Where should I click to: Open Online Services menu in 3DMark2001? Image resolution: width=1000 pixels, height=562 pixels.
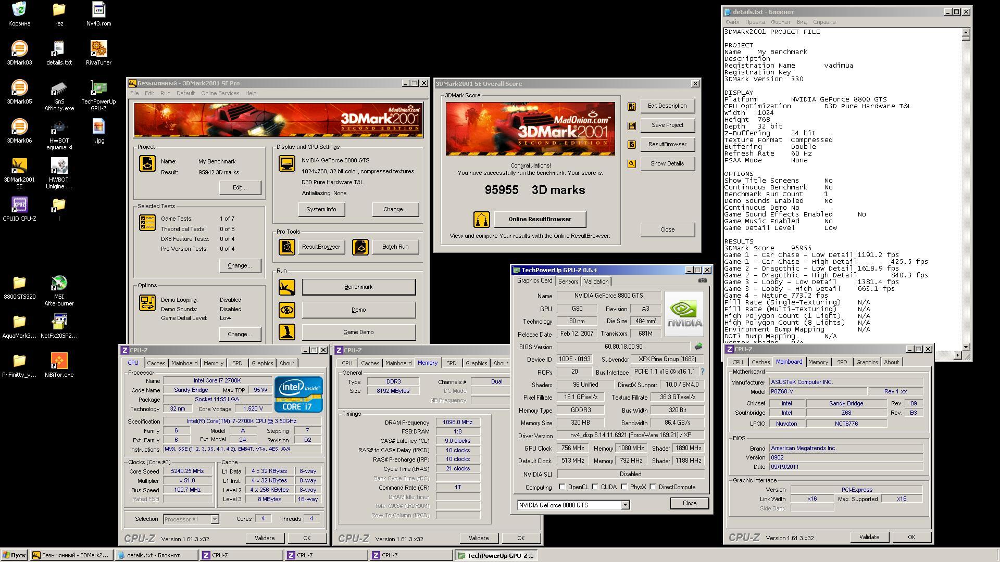(220, 94)
